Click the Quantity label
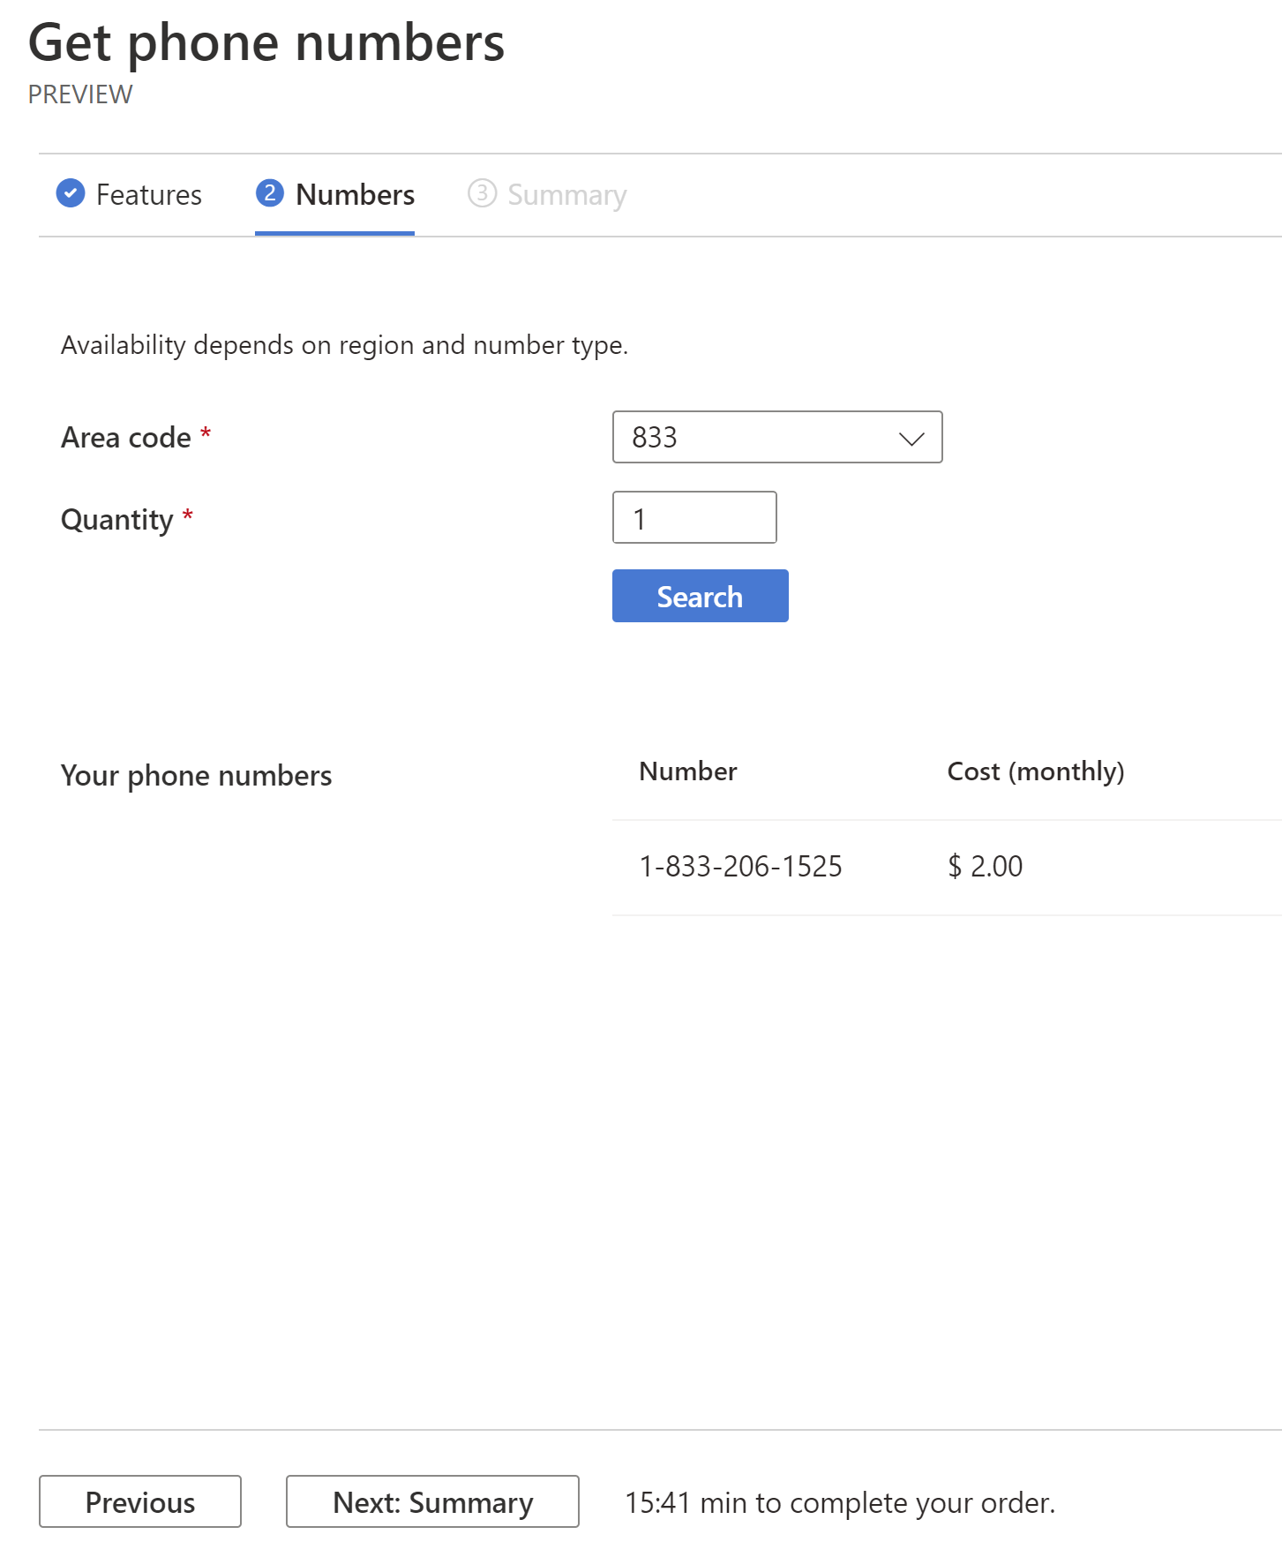Screen dimensions: 1282x1557 pos(117,520)
